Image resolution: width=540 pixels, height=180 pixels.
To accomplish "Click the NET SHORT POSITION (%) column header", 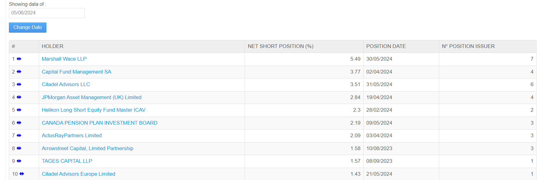I will (280, 46).
